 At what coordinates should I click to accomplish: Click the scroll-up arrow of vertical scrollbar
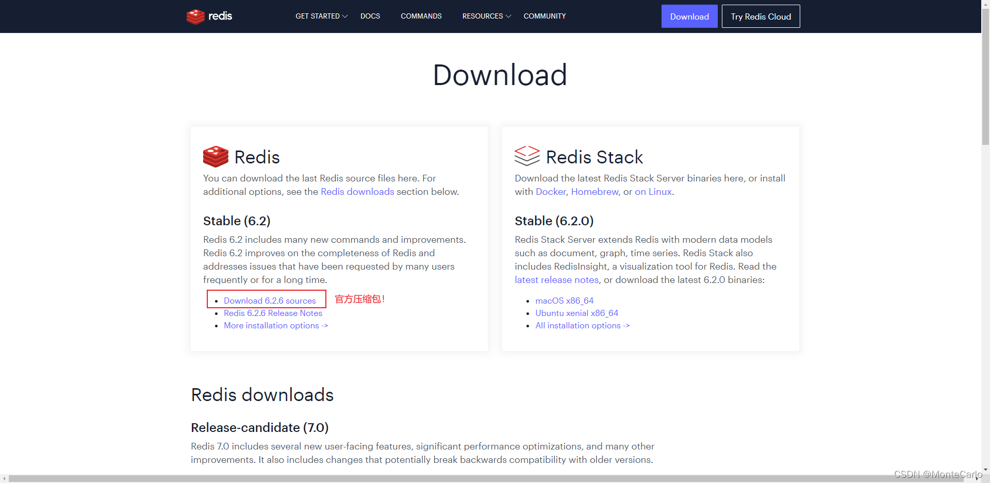985,4
